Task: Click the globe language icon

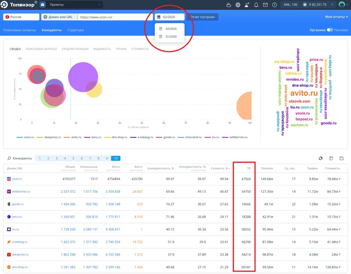Action: pyautogui.click(x=238, y=5)
